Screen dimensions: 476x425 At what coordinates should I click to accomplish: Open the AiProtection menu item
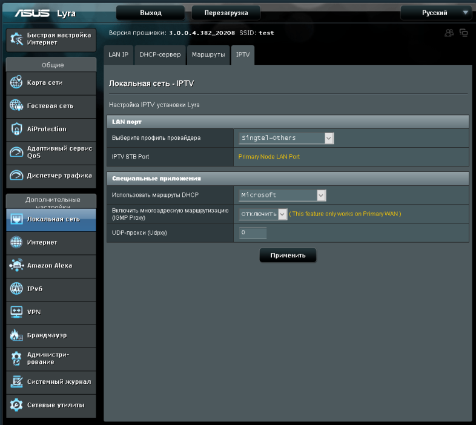pyautogui.click(x=51, y=130)
